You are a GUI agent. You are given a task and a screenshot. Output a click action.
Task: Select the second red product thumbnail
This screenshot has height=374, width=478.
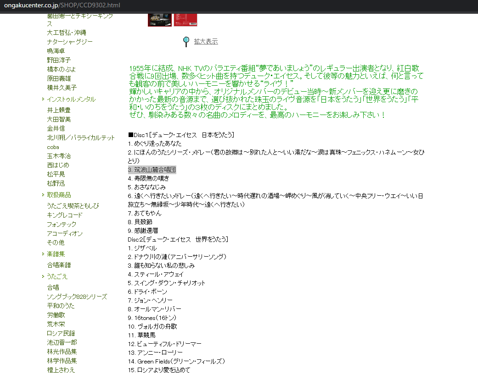point(186,20)
